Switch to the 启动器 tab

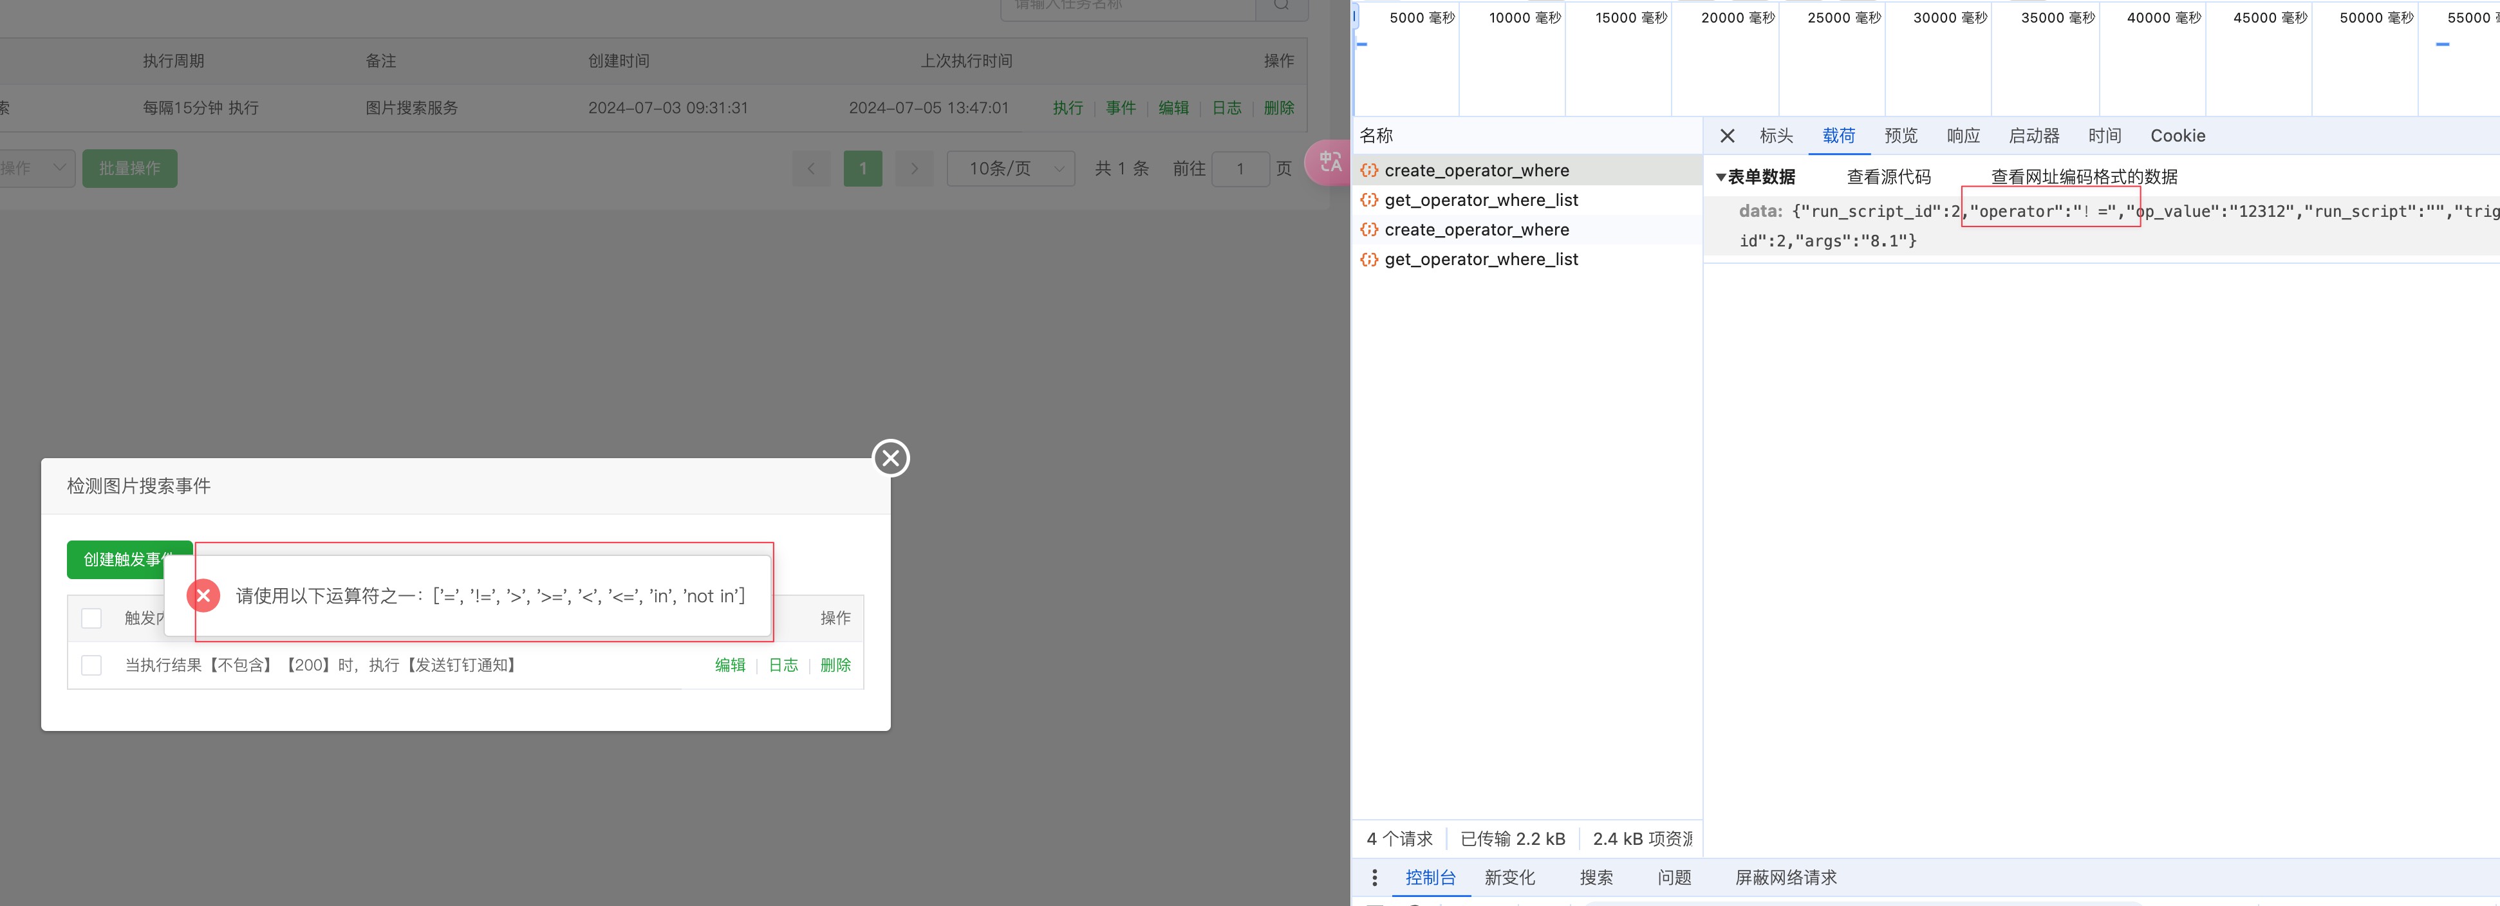pyautogui.click(x=2033, y=136)
